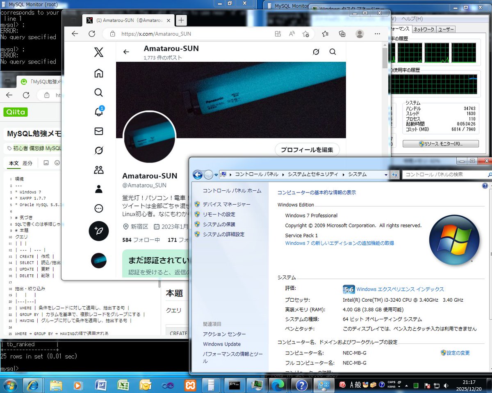
Task: Open Control Panel address history dropdown
Action: coord(386,175)
